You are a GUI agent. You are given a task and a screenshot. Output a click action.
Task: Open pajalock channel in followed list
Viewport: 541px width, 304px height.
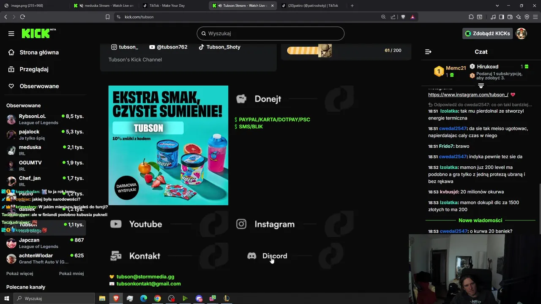click(x=45, y=135)
